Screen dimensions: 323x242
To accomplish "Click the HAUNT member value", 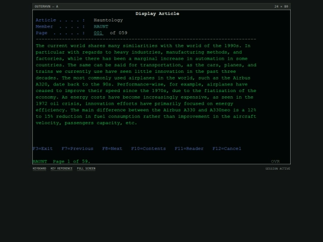I will coord(101,26).
